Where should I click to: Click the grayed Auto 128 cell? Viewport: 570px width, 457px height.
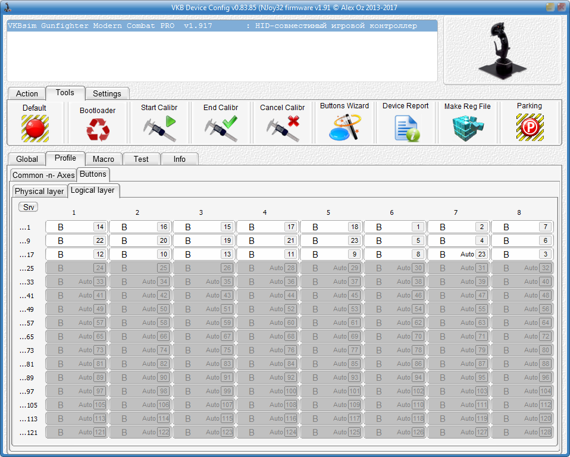522,432
